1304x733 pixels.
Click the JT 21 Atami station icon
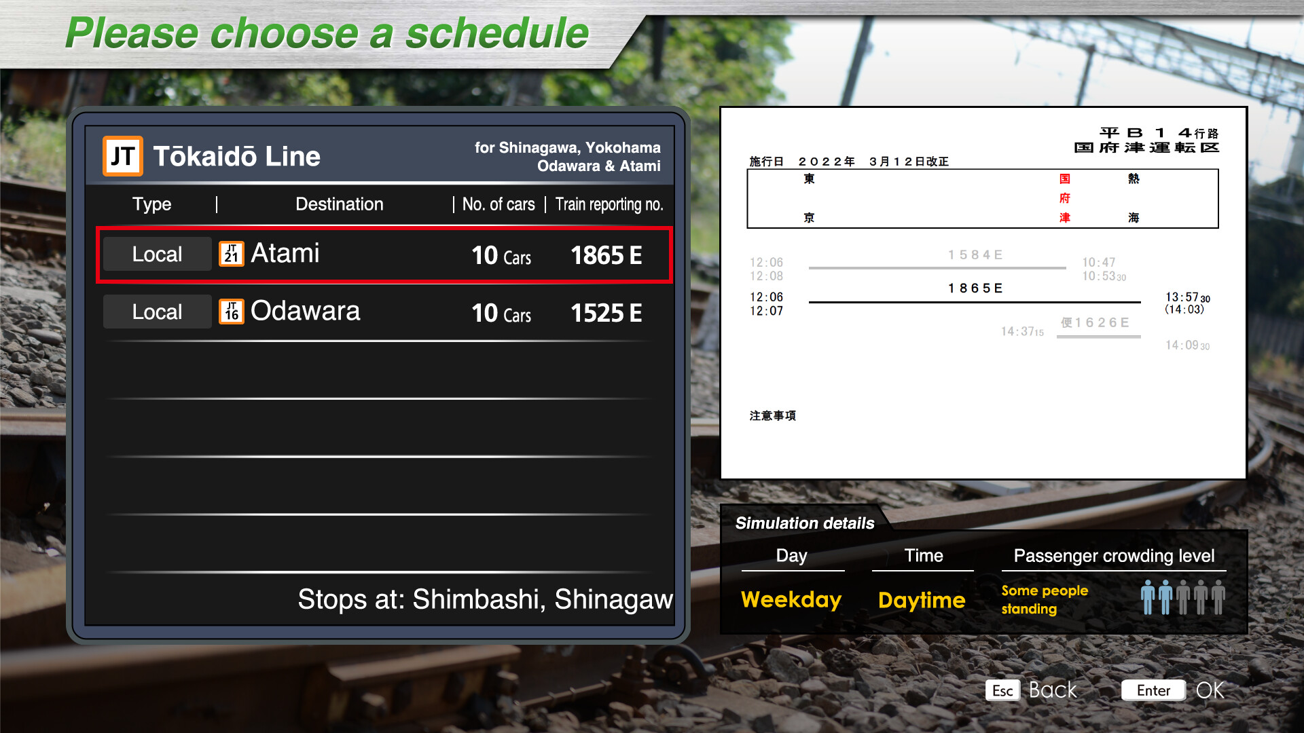pyautogui.click(x=231, y=254)
